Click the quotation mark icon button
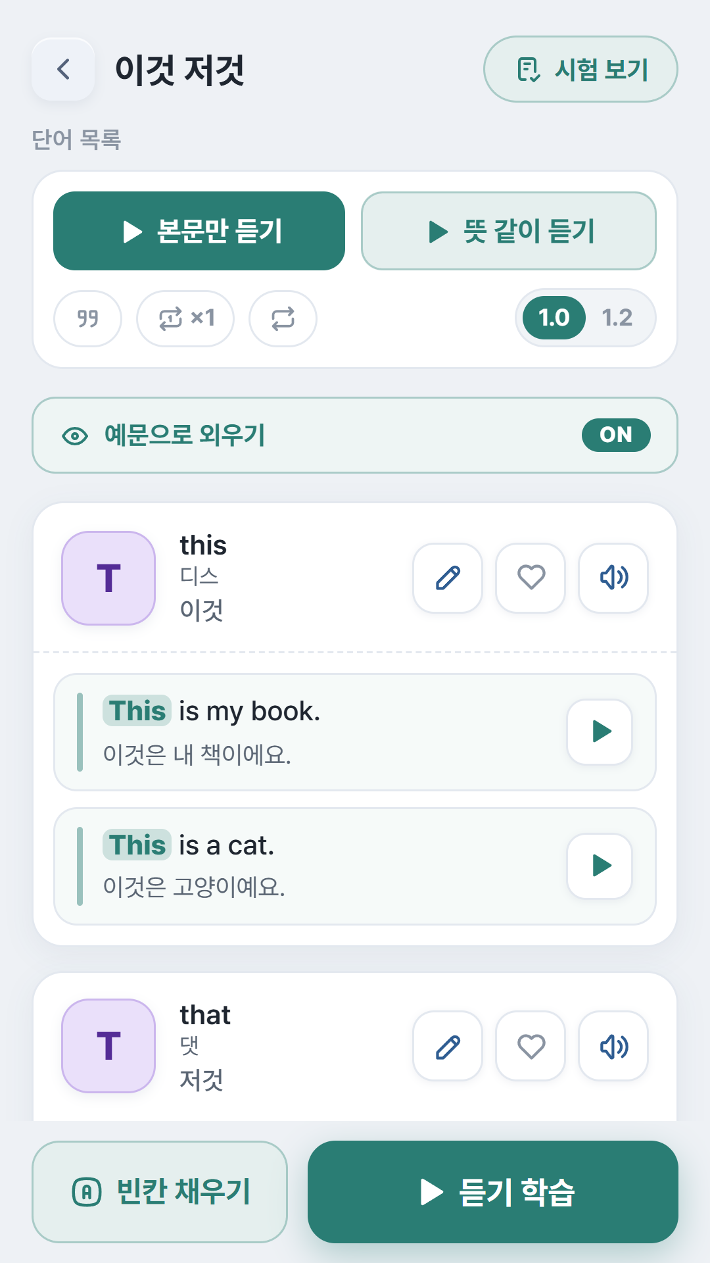 87,318
